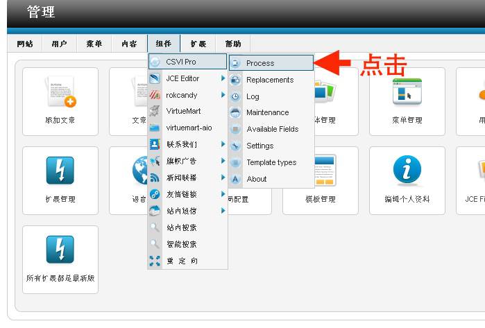
Task: Open the 扩展 menu in the menu bar
Action: (198, 44)
